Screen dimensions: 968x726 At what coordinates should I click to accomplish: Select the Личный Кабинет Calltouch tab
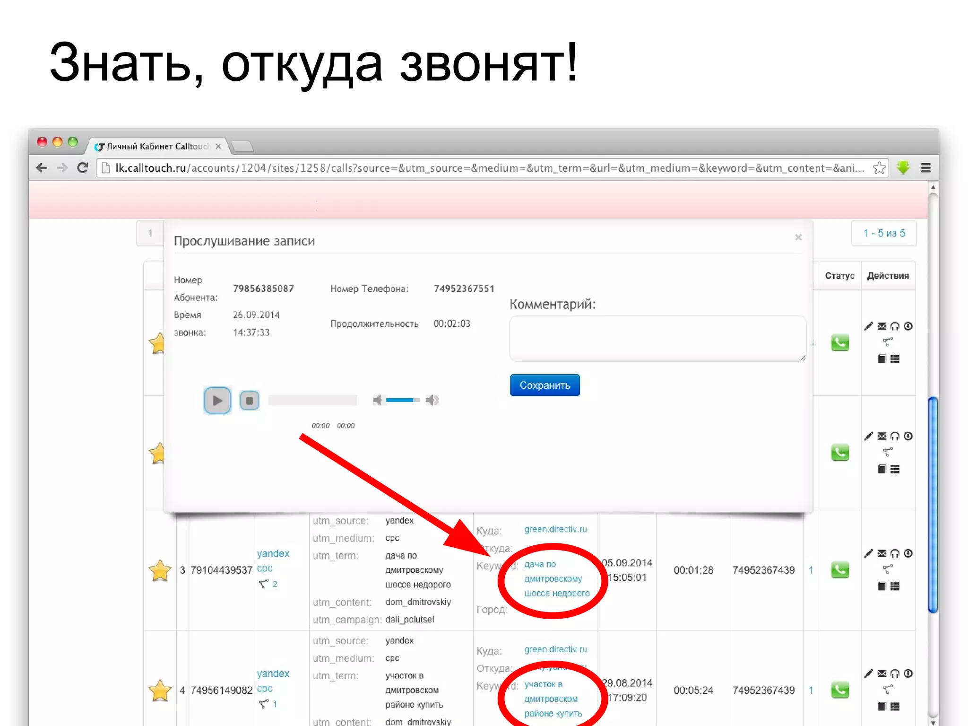[x=156, y=146]
